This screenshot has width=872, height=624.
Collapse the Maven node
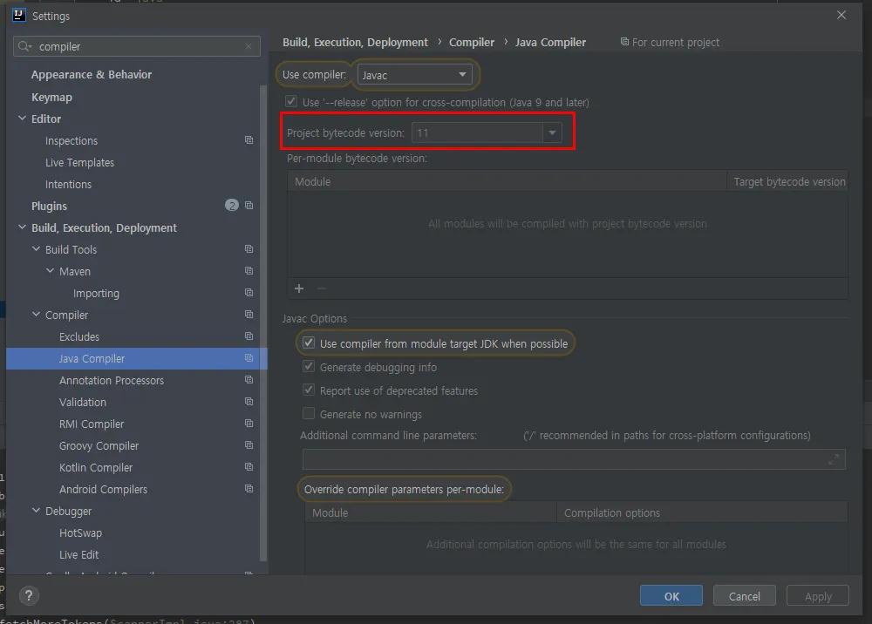(50, 271)
